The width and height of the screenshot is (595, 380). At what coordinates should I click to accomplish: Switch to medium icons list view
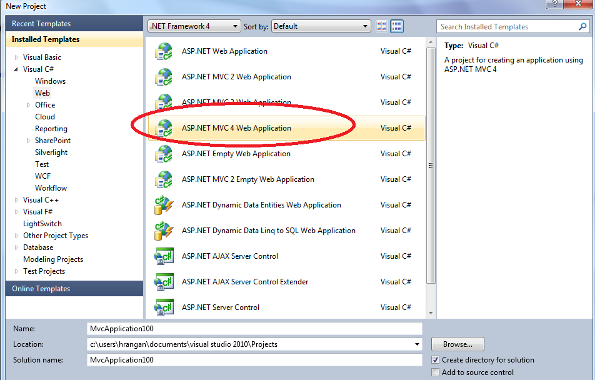tap(396, 26)
